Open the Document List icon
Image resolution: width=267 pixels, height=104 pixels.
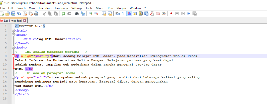[x=146, y=13]
